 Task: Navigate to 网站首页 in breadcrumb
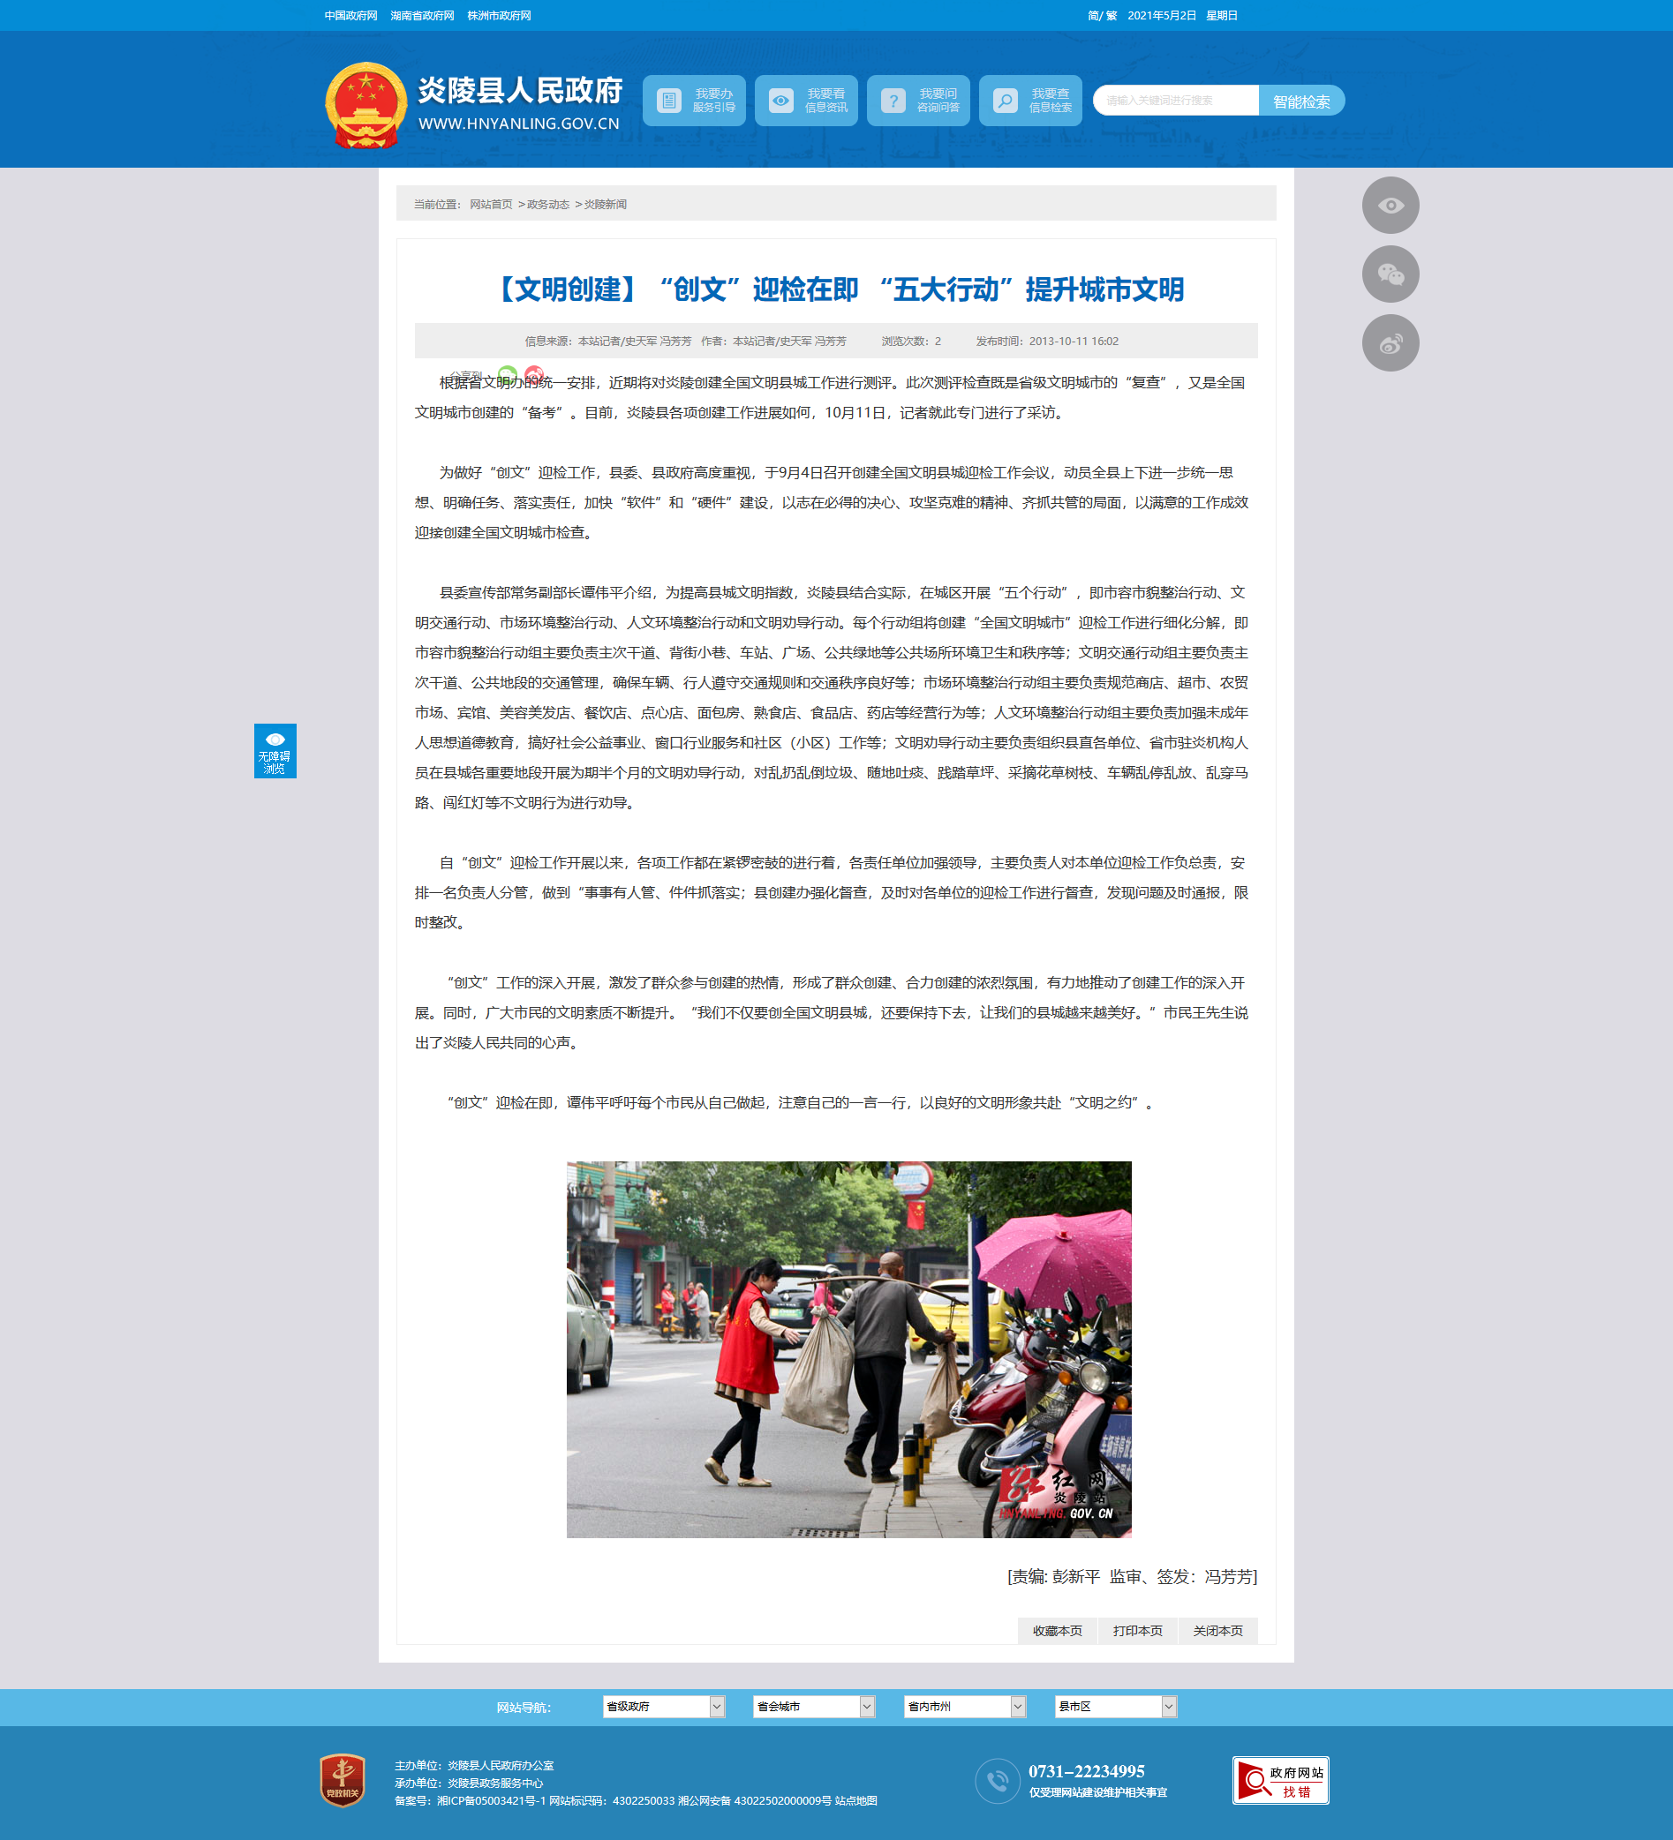490,205
